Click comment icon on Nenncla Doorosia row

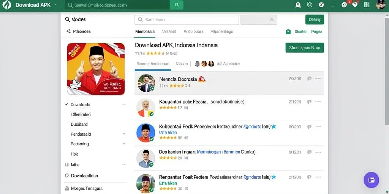click(x=309, y=79)
